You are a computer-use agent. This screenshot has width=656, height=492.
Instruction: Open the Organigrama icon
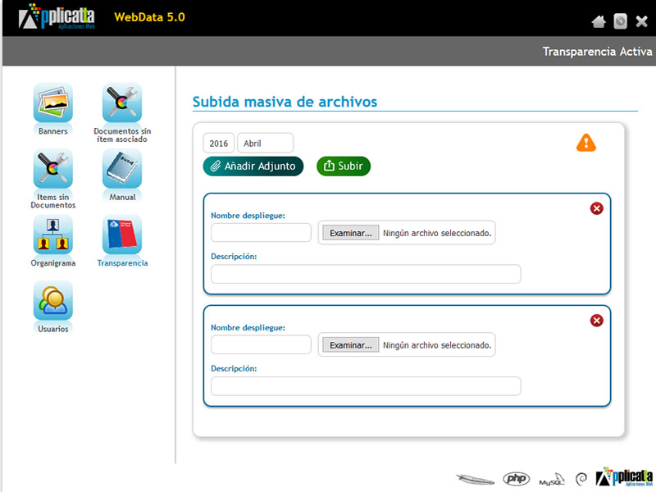pos(52,235)
